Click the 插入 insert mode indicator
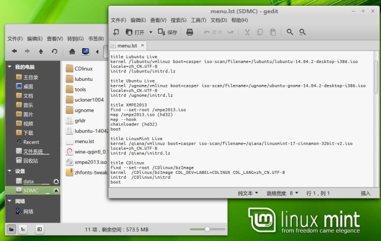Screen dimensions: 381x241 pyautogui.click(x=366, y=194)
